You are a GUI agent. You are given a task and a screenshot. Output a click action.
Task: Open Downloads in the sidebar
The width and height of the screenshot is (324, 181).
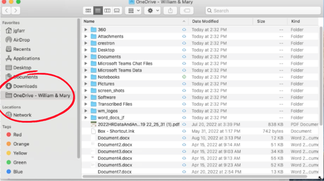pyautogui.click(x=25, y=86)
